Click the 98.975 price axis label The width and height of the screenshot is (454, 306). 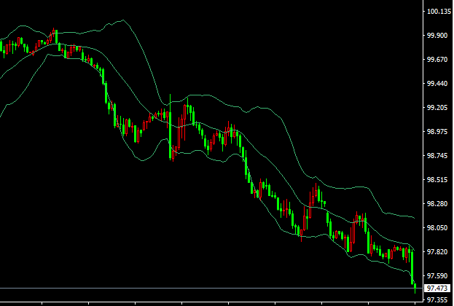pos(437,132)
